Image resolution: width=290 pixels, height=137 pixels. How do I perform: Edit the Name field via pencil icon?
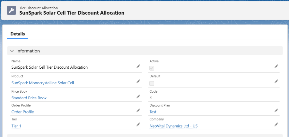138,66
